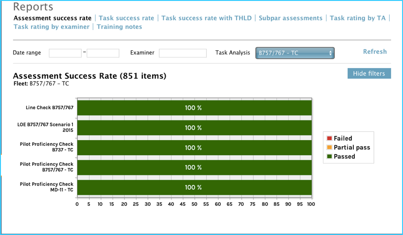The height and width of the screenshot is (235, 403).
Task: Click the Fleet: B757/767 - TC text
Action: (x=41, y=84)
